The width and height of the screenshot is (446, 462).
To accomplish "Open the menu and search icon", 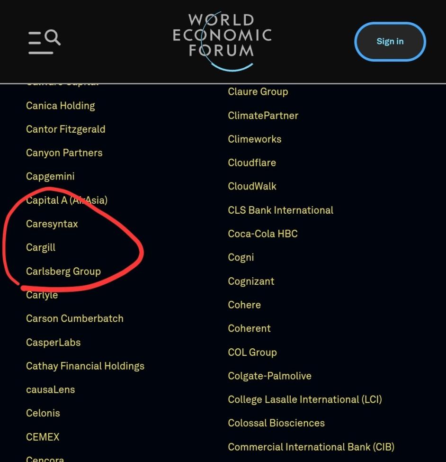I will pyautogui.click(x=45, y=41).
